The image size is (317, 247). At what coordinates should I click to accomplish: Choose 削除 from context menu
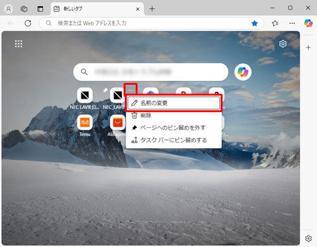(x=174, y=115)
